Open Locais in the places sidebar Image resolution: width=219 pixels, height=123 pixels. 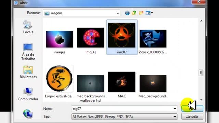click(28, 27)
